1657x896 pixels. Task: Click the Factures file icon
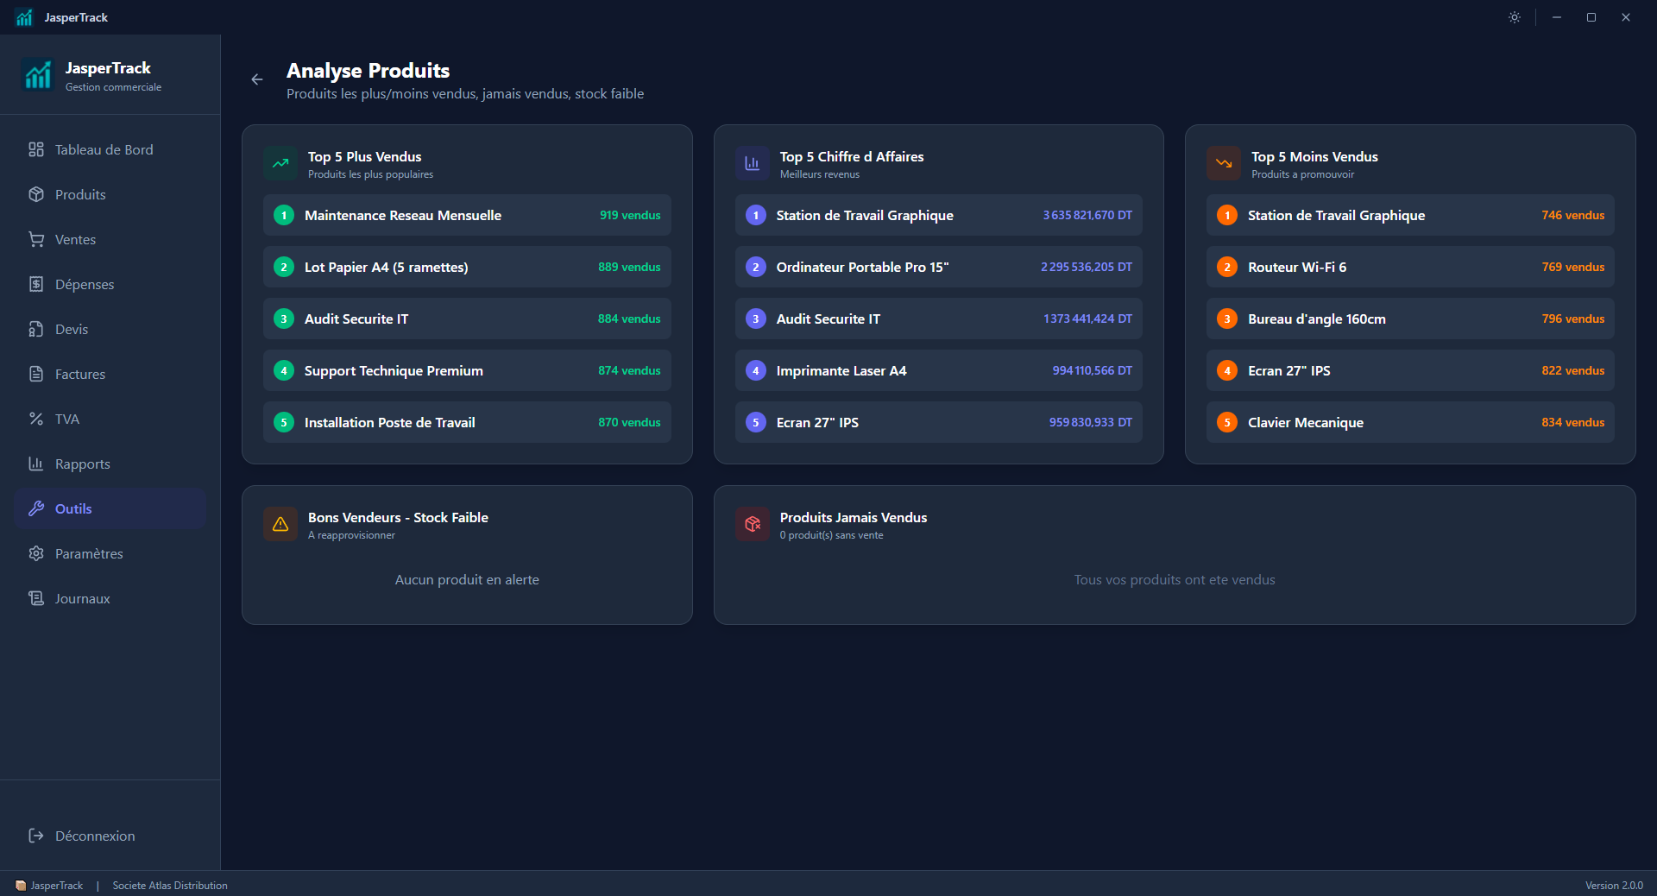[x=36, y=374]
